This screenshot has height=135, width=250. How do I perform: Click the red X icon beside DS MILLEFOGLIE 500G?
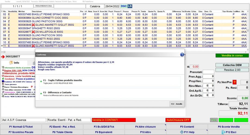coord(33,32)
